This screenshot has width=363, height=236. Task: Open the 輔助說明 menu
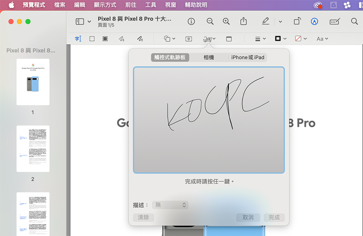pos(196,5)
